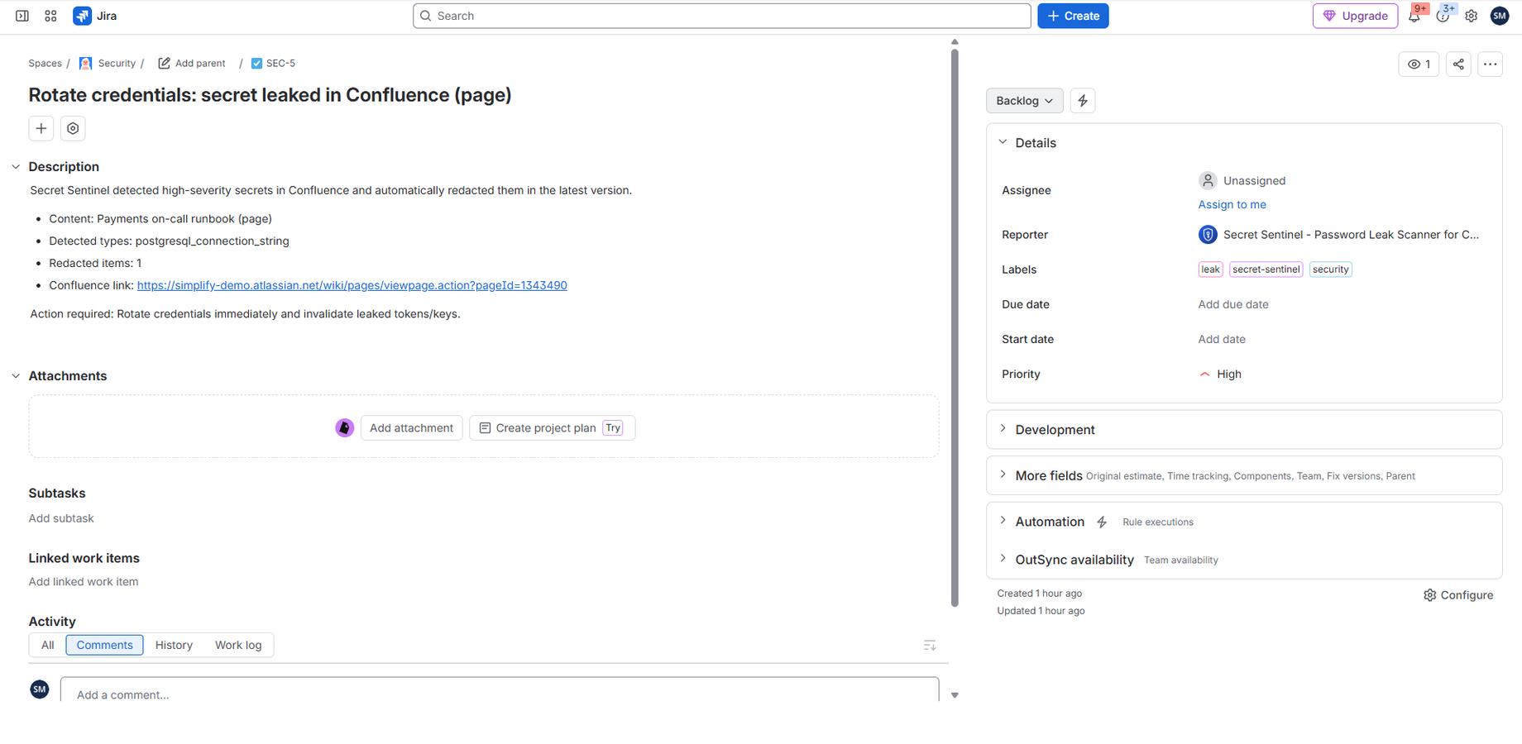1522x744 pixels.
Task: Click the Create button
Action: (x=1073, y=16)
